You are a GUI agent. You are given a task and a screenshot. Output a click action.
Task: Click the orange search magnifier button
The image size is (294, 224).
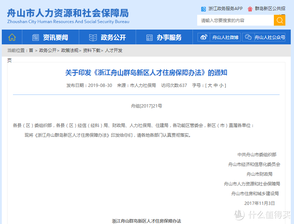coord(280,20)
